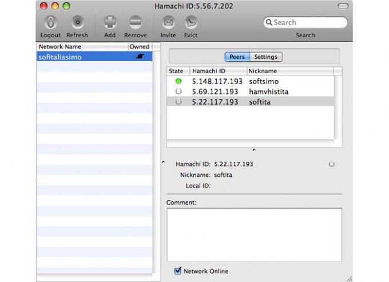389x282 pixels.
Task: Click the red close window button
Action: tap(44, 6)
